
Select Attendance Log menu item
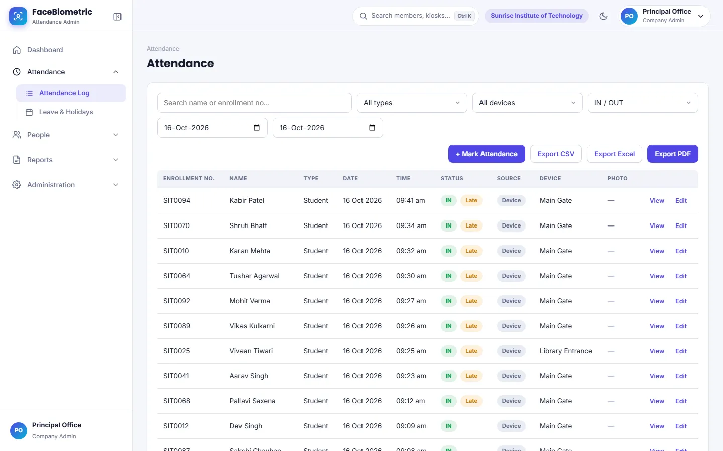tap(71, 93)
